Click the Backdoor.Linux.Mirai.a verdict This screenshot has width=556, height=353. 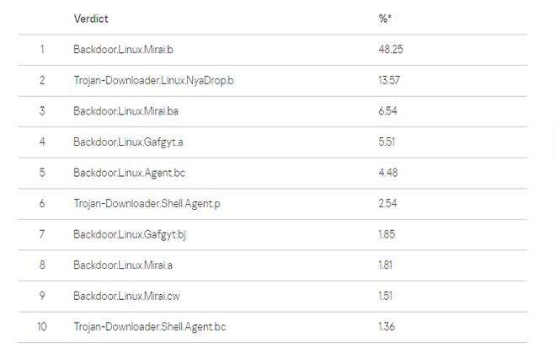click(x=123, y=265)
